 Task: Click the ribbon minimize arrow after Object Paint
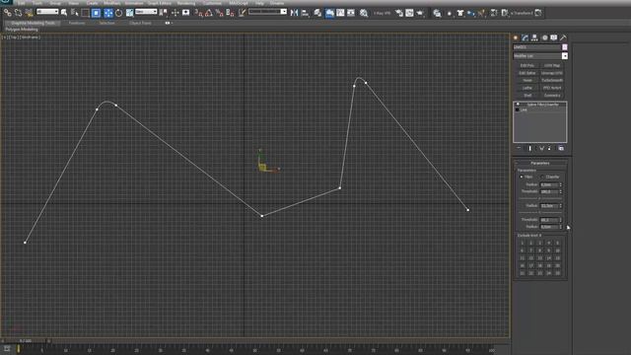[169, 23]
